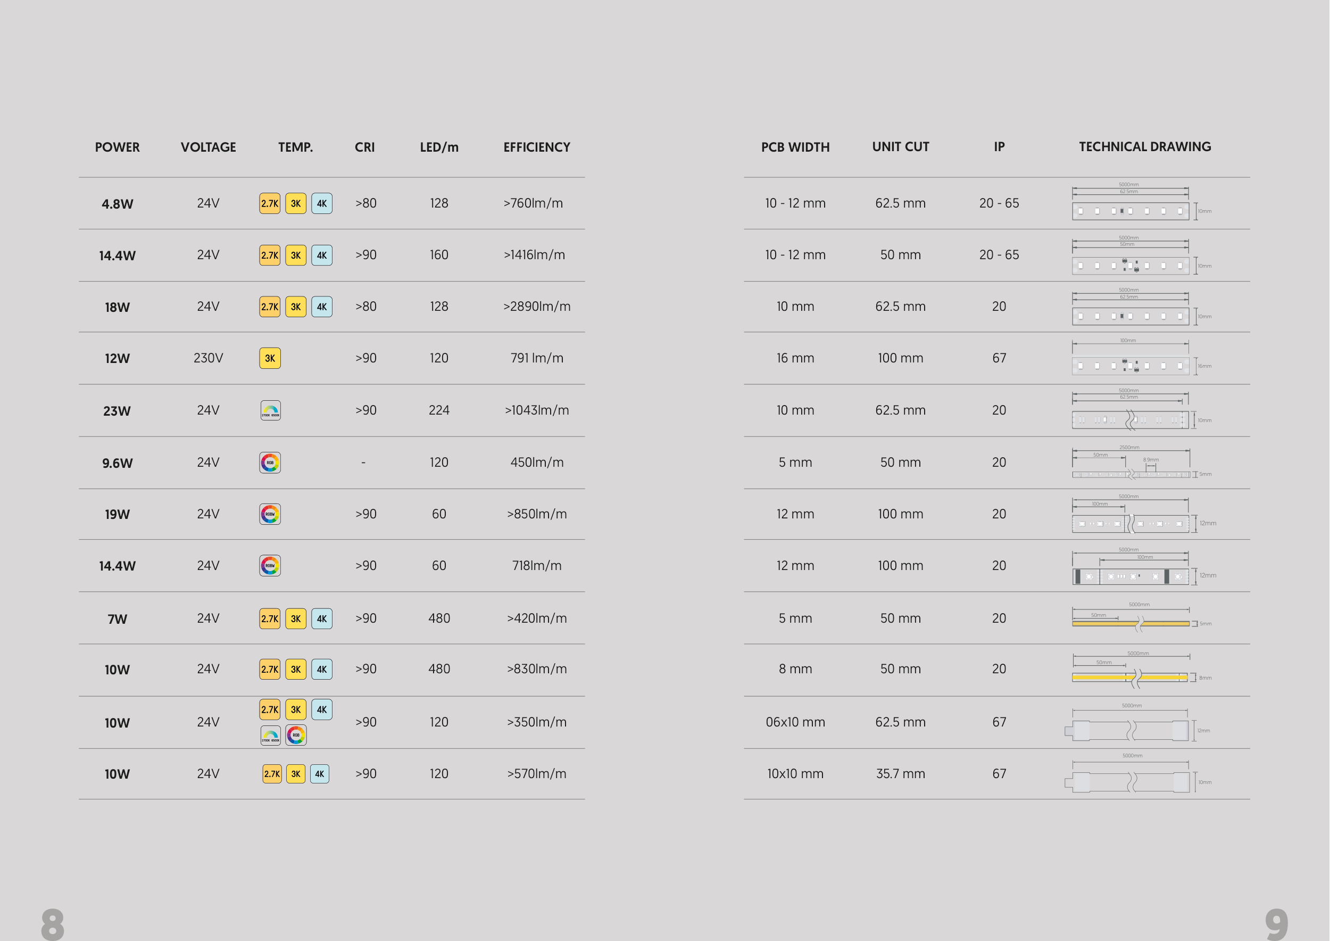Click the page number 9
Image resolution: width=1330 pixels, height=941 pixels.
click(1276, 923)
